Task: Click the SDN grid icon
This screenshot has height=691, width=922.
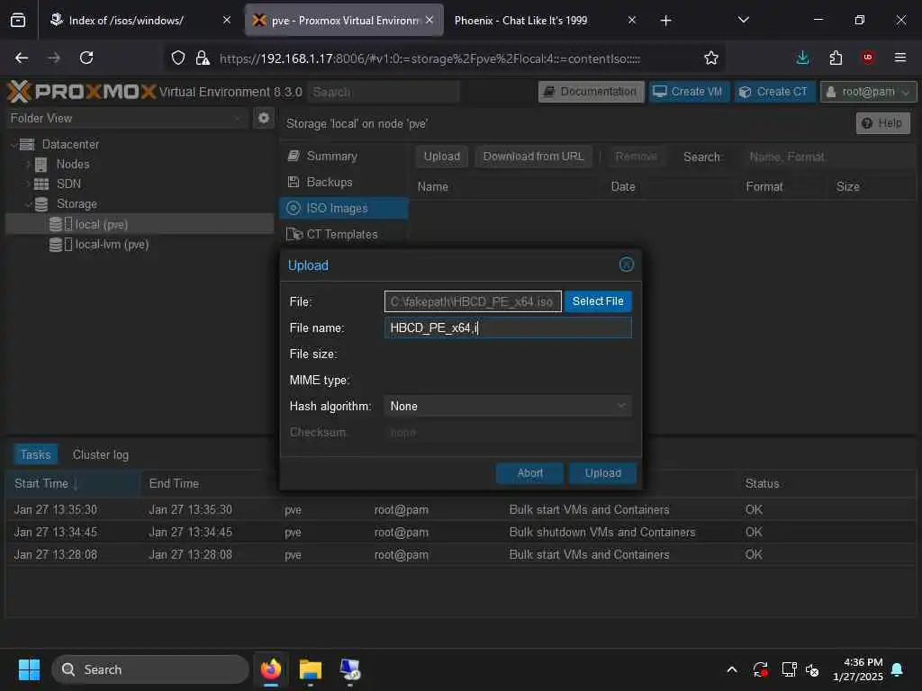Action: (41, 184)
